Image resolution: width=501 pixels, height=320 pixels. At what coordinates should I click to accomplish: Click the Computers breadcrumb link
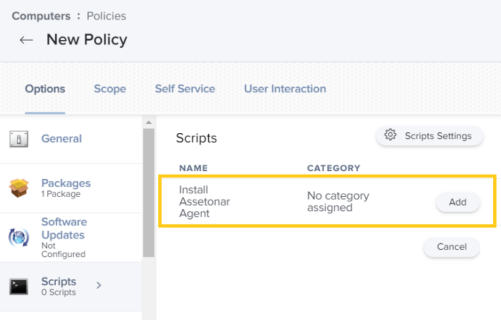(41, 15)
